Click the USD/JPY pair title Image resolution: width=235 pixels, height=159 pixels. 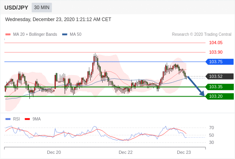tap(16, 8)
